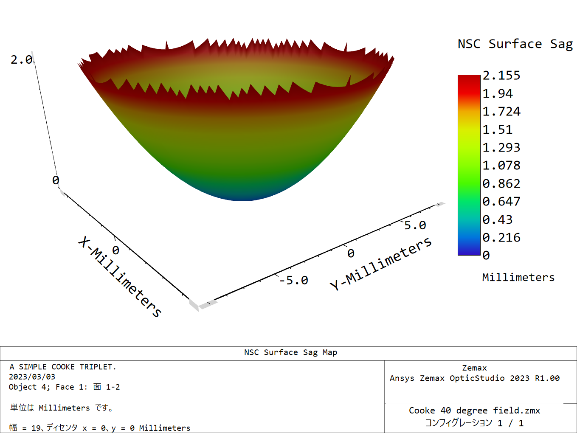
Task: Click the 0.216 legend value
Action: (x=501, y=237)
